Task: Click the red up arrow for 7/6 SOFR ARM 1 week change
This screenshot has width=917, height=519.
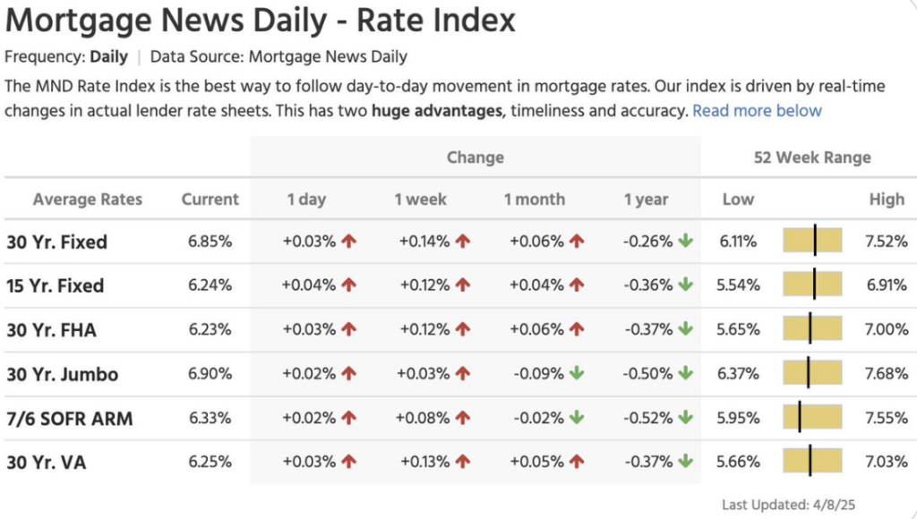Action: click(463, 418)
